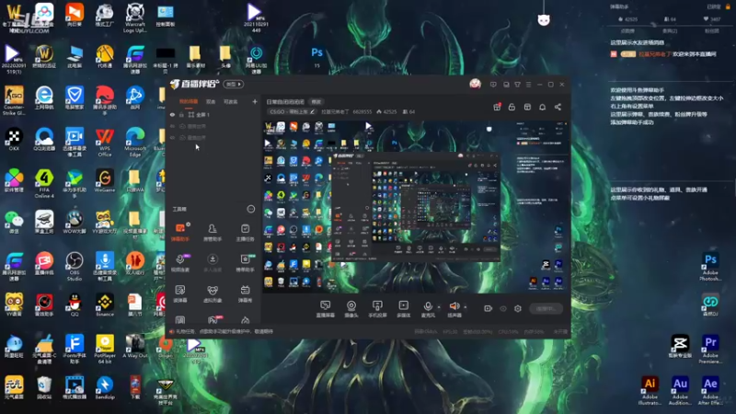Screen dimensions: 736x414
Task: Open streaming settings gear icon
Action: [x=518, y=308]
